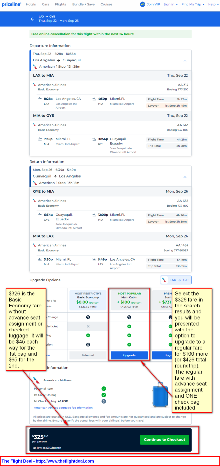The image size is (220, 466).
Task: Click American Airlines logo in MIA to LAX segment
Action: tap(34, 245)
